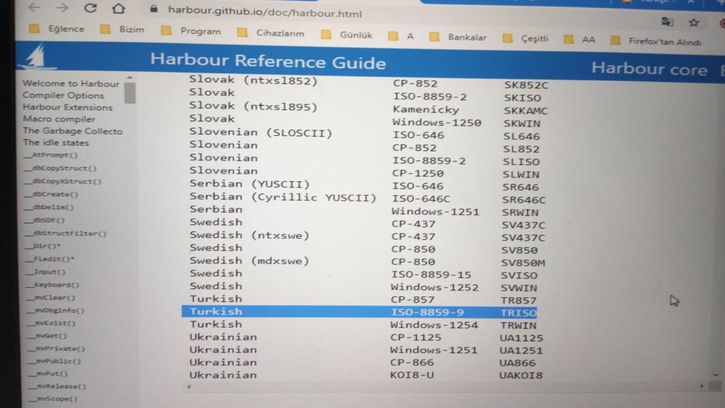Open __AtPrompt() function link
Screen dimensions: 725x408
pyautogui.click(x=51, y=155)
